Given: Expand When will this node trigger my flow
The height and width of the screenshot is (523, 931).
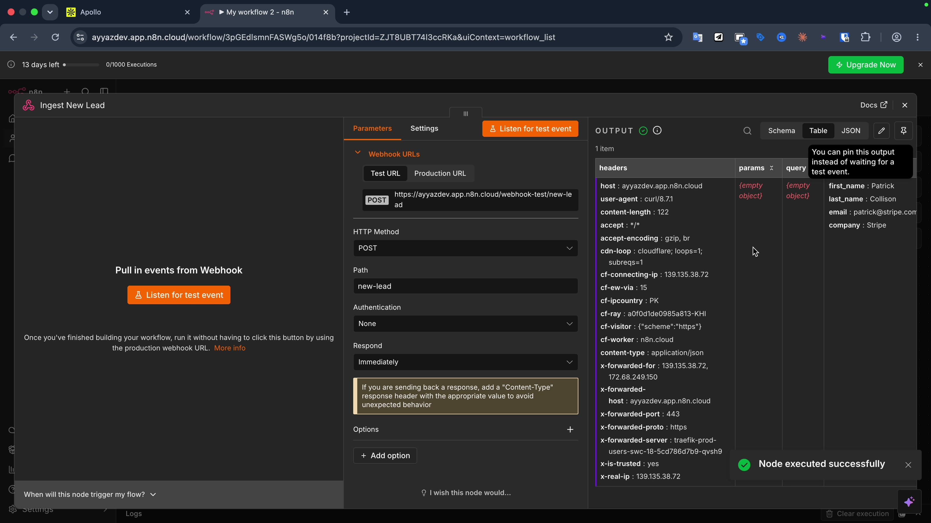Looking at the screenshot, I should coord(90,495).
